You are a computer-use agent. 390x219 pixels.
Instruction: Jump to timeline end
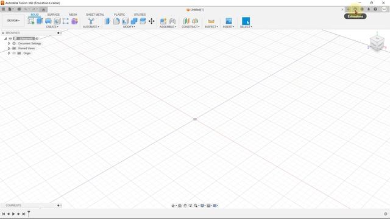pos(24,214)
